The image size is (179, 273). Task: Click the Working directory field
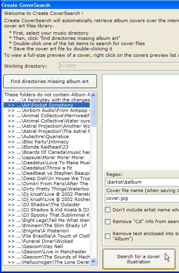(119, 66)
